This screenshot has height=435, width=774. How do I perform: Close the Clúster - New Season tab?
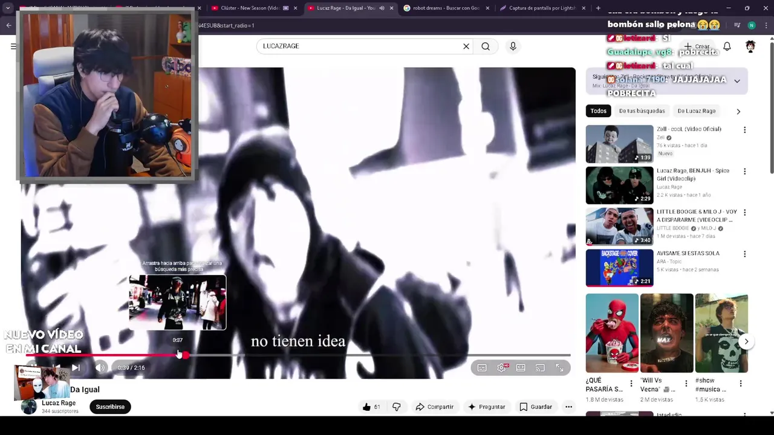coord(295,8)
